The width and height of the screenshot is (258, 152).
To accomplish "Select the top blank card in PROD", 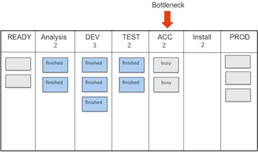I will point(238,62).
